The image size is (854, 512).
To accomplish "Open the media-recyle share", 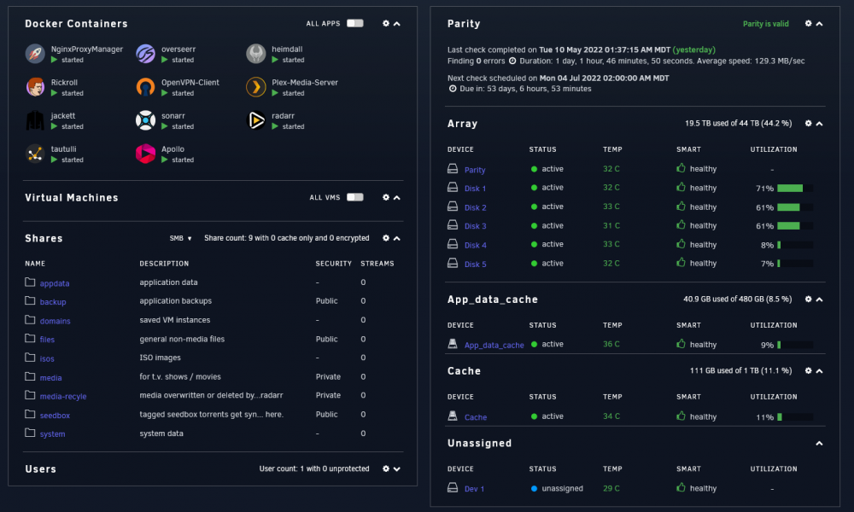I will point(63,397).
